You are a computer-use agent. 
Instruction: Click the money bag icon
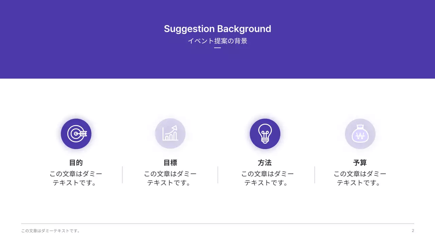pyautogui.click(x=360, y=134)
